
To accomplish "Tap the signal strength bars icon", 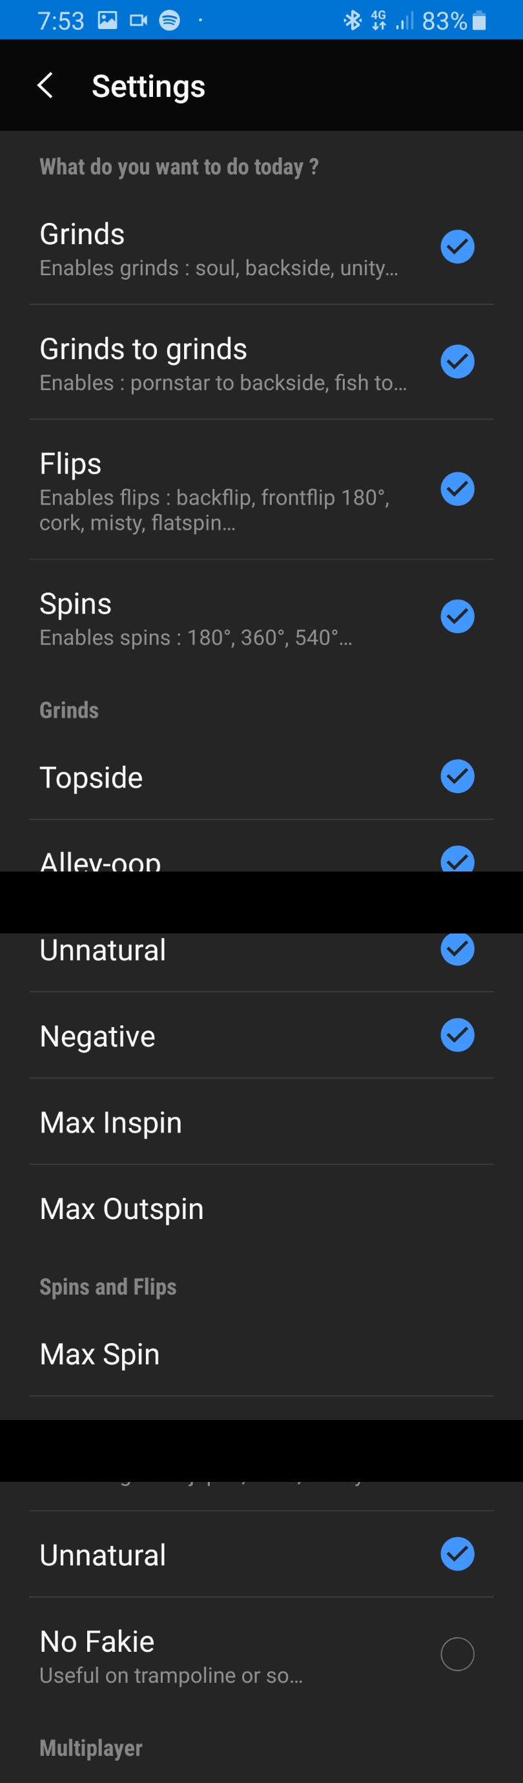I will coord(404,21).
